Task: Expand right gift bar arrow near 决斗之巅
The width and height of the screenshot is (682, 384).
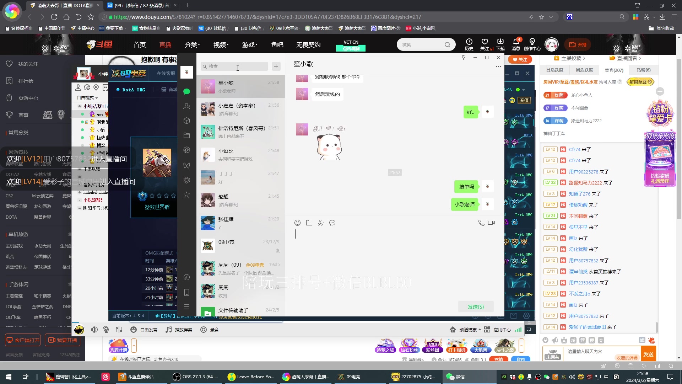Action: click(x=521, y=345)
